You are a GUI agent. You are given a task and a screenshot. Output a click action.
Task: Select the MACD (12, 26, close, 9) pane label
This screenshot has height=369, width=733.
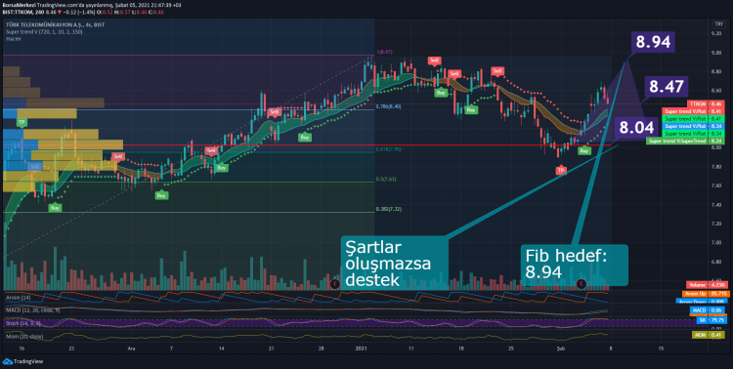coord(32,310)
